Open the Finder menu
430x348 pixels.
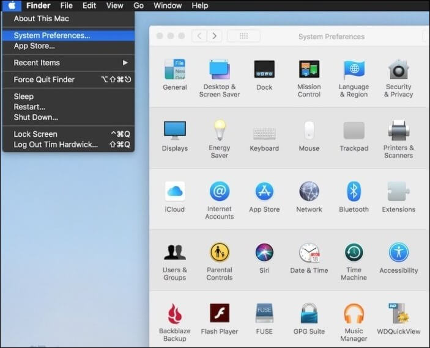39,5
